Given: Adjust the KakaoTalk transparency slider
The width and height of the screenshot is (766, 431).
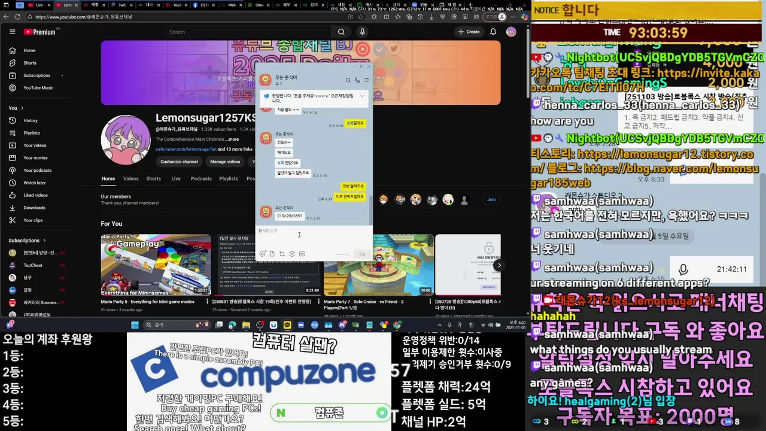Looking at the screenshot, I should [x=342, y=254].
